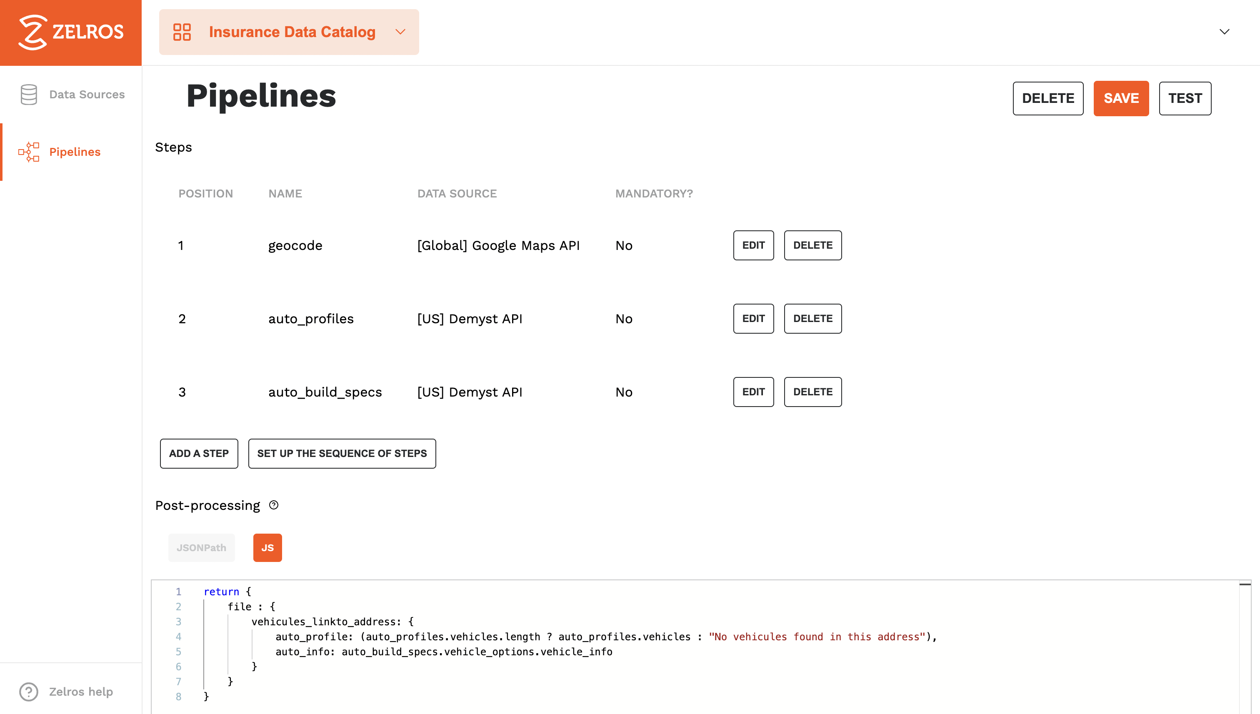Click line number 8 in code gutter

[178, 697]
